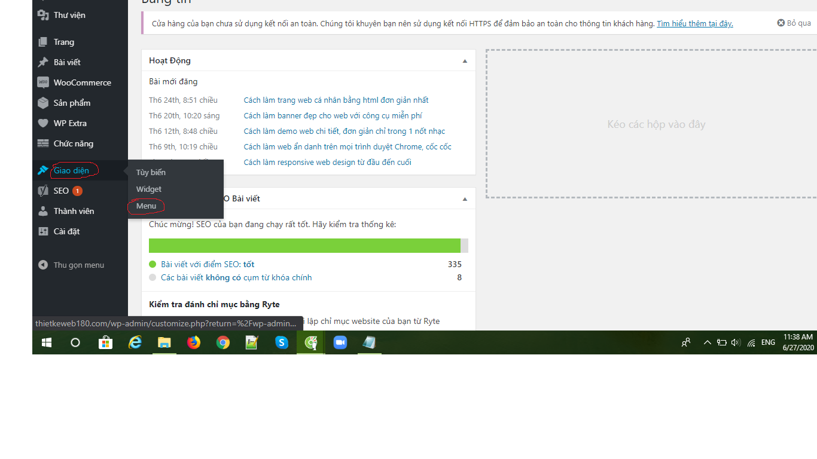Open post 'Cách làm responsive web design'
This screenshot has height=459, width=817.
click(x=327, y=162)
